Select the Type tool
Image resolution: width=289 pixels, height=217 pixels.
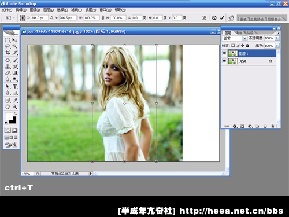tap(15, 87)
